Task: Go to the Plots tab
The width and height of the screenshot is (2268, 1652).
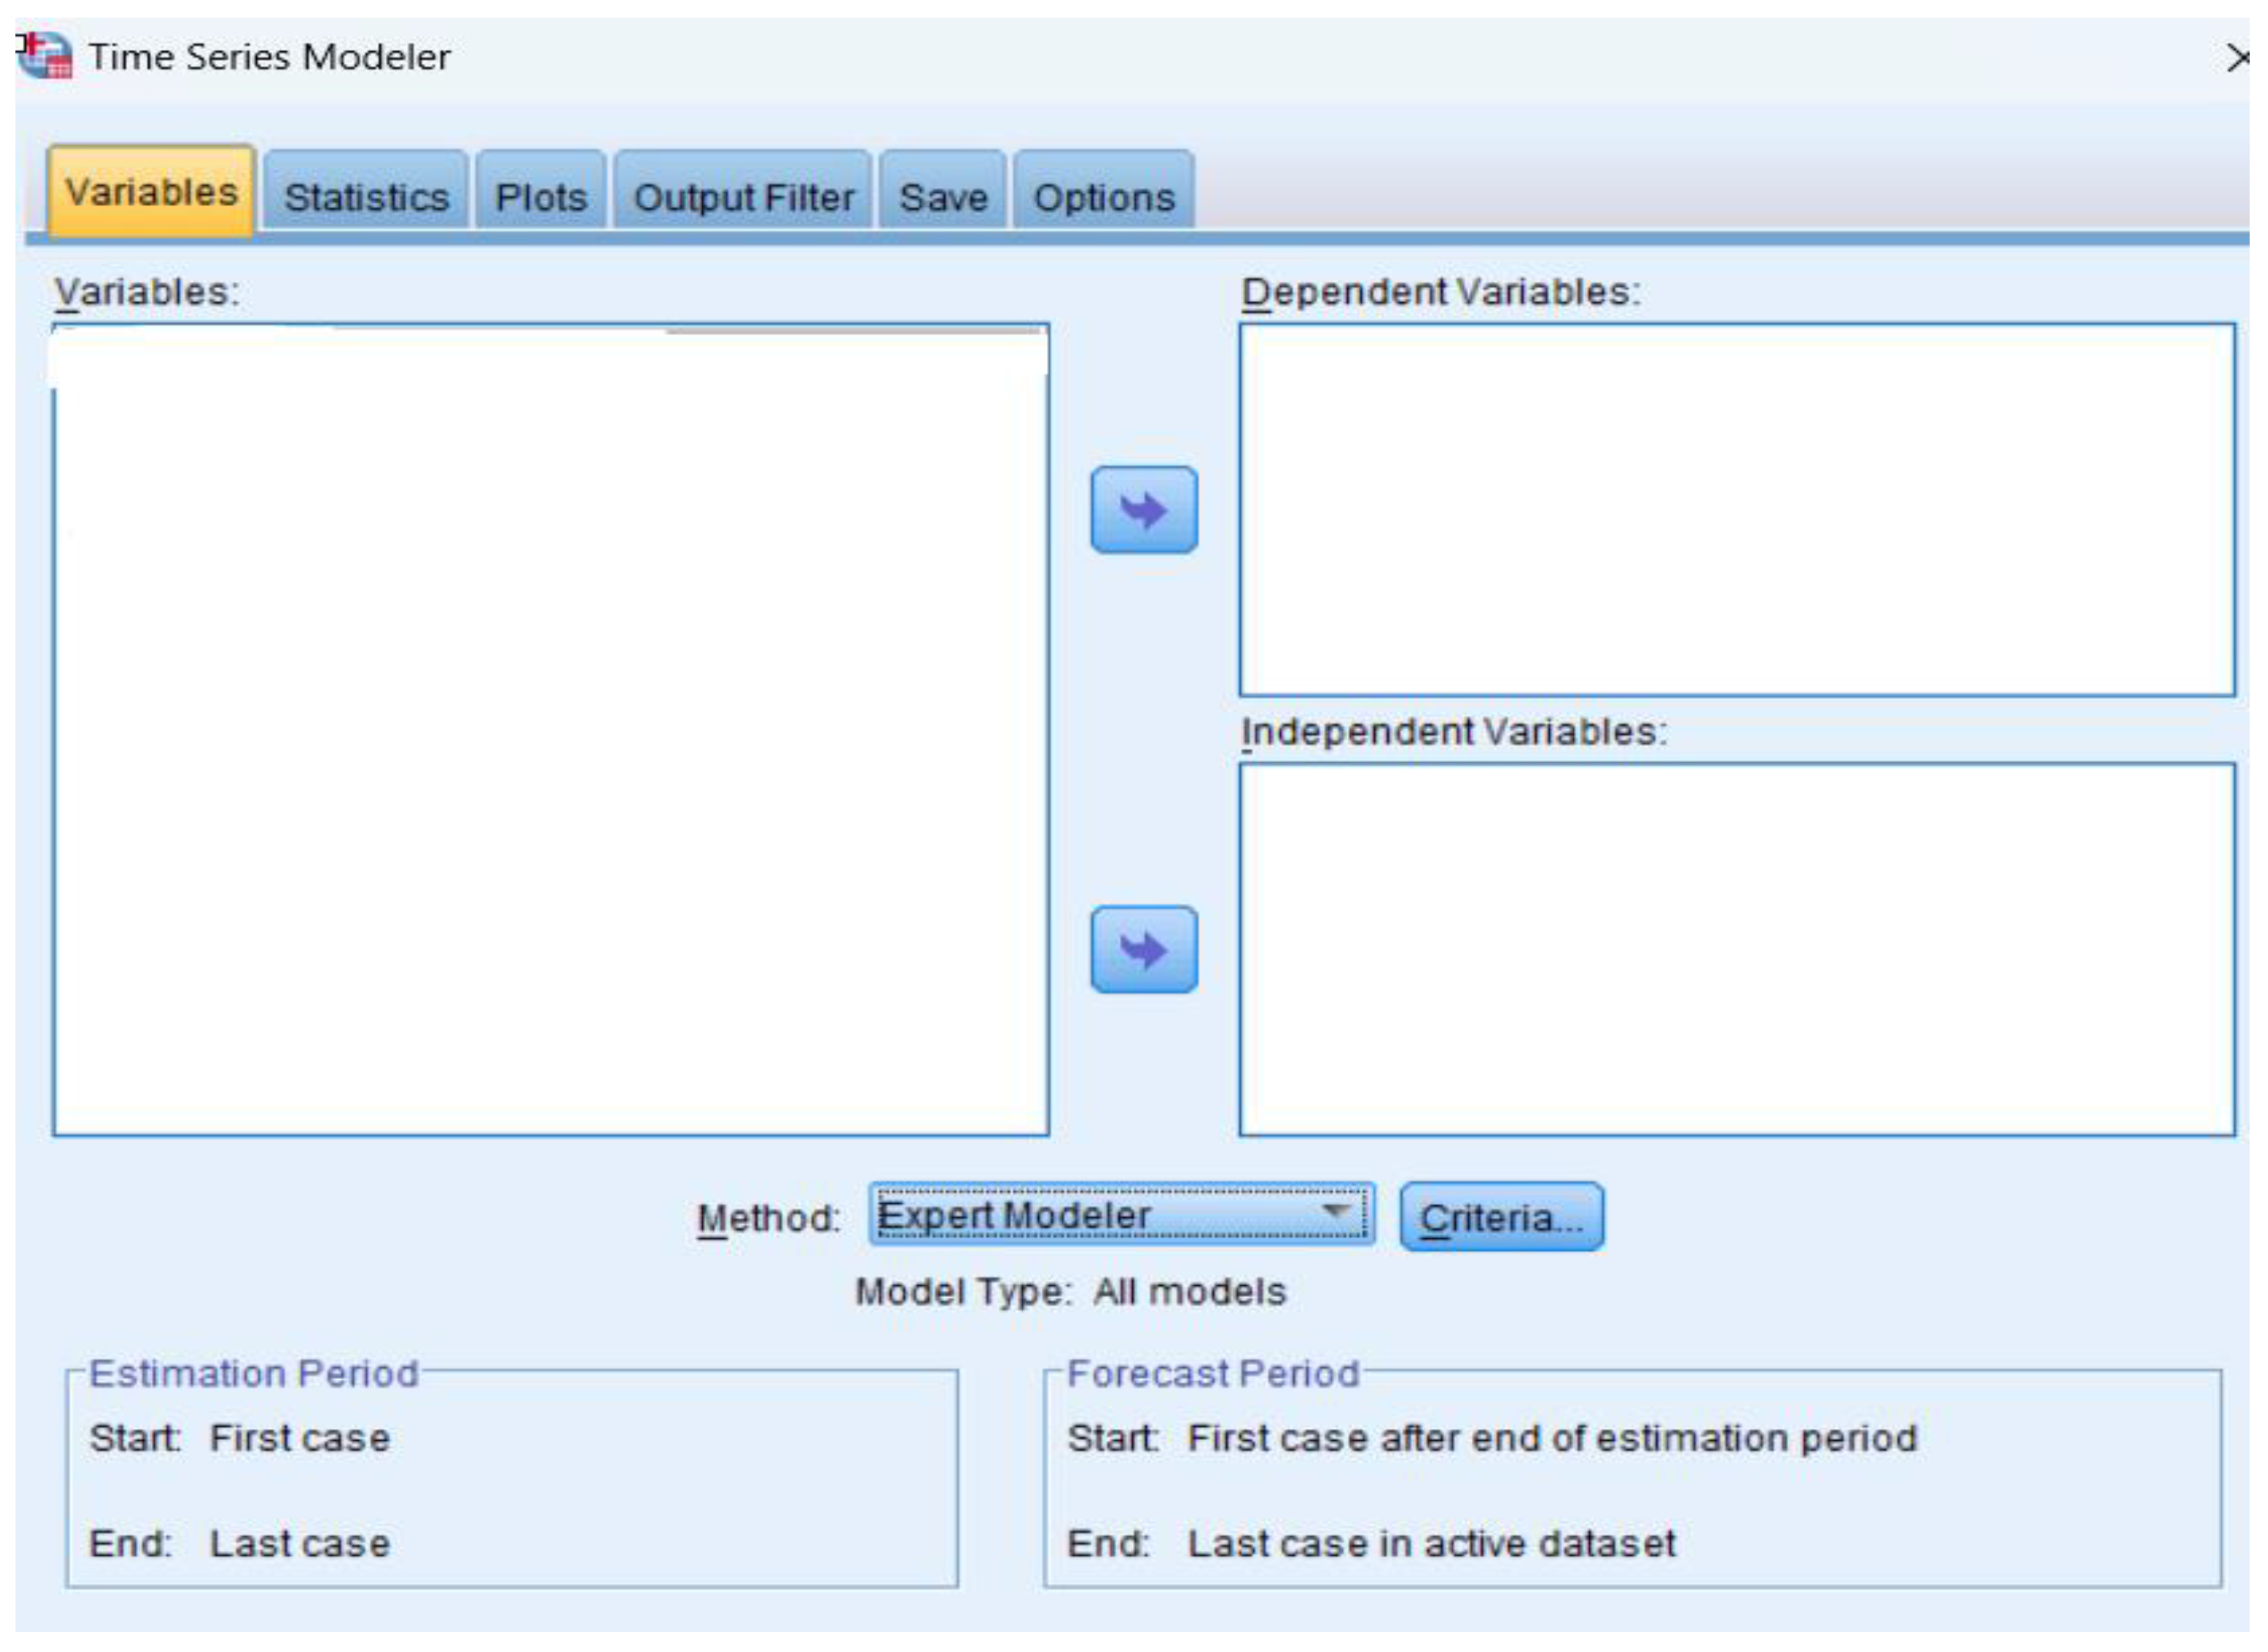Action: pyautogui.click(x=541, y=197)
